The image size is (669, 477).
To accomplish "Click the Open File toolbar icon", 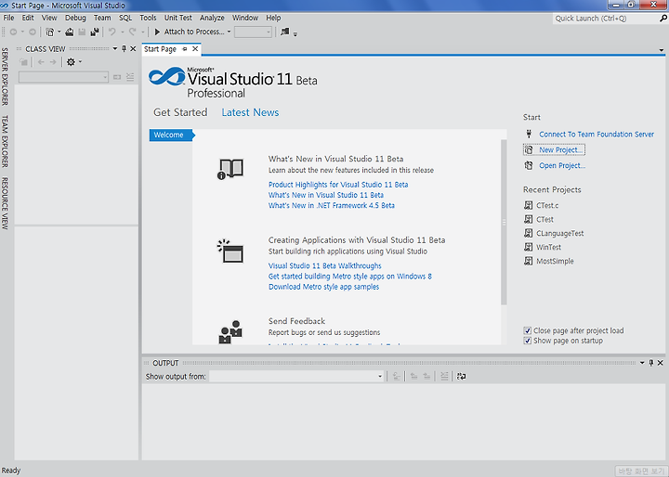I will (70, 32).
